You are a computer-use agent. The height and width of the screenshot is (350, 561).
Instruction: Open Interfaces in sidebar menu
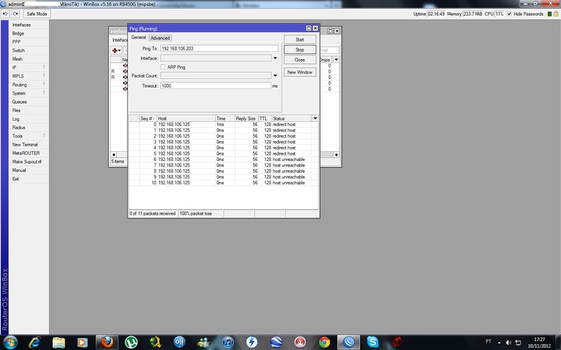22,24
